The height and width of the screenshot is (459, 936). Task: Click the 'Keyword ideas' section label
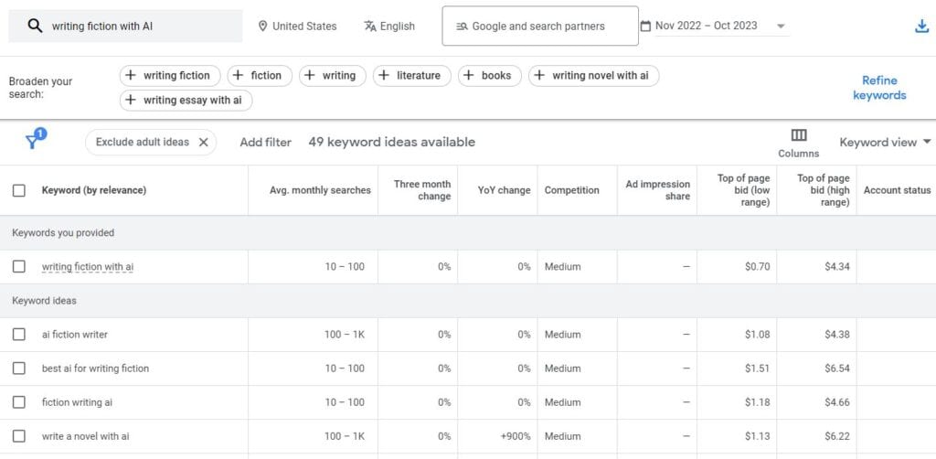(x=44, y=301)
